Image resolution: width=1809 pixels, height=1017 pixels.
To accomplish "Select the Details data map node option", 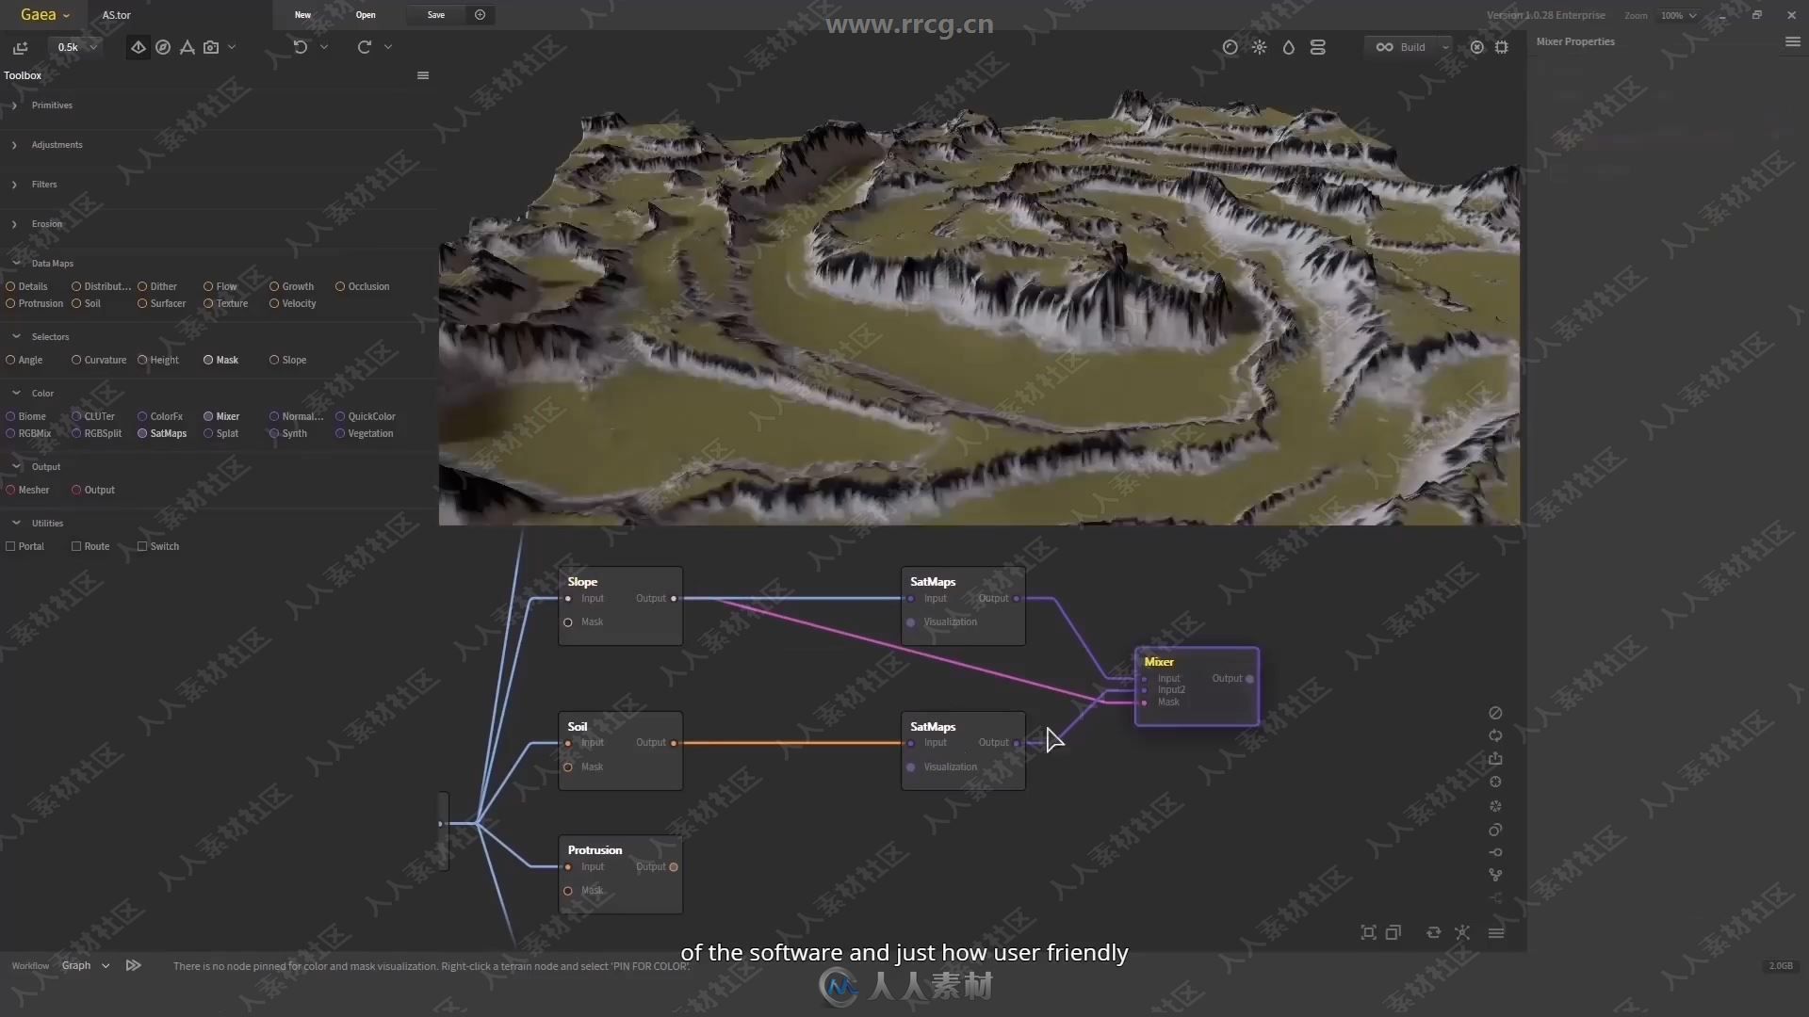I will (26, 286).
